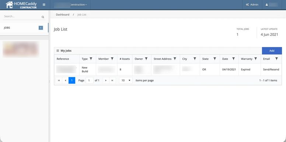
Task: Go to next page arrow
Action: pos(106,80)
